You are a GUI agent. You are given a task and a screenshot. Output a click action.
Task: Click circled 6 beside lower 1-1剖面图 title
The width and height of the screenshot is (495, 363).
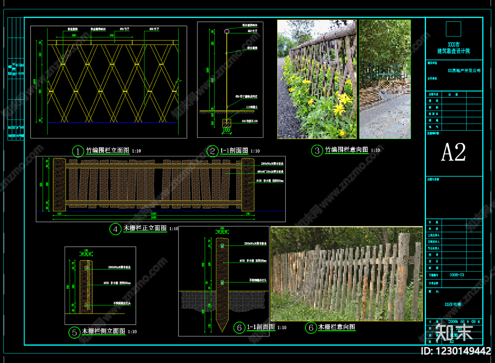point(239,328)
